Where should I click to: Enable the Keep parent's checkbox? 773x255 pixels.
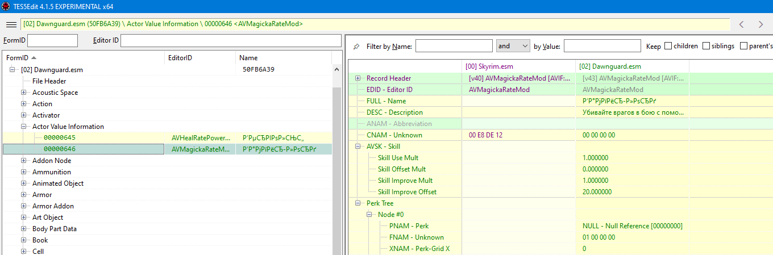point(743,46)
